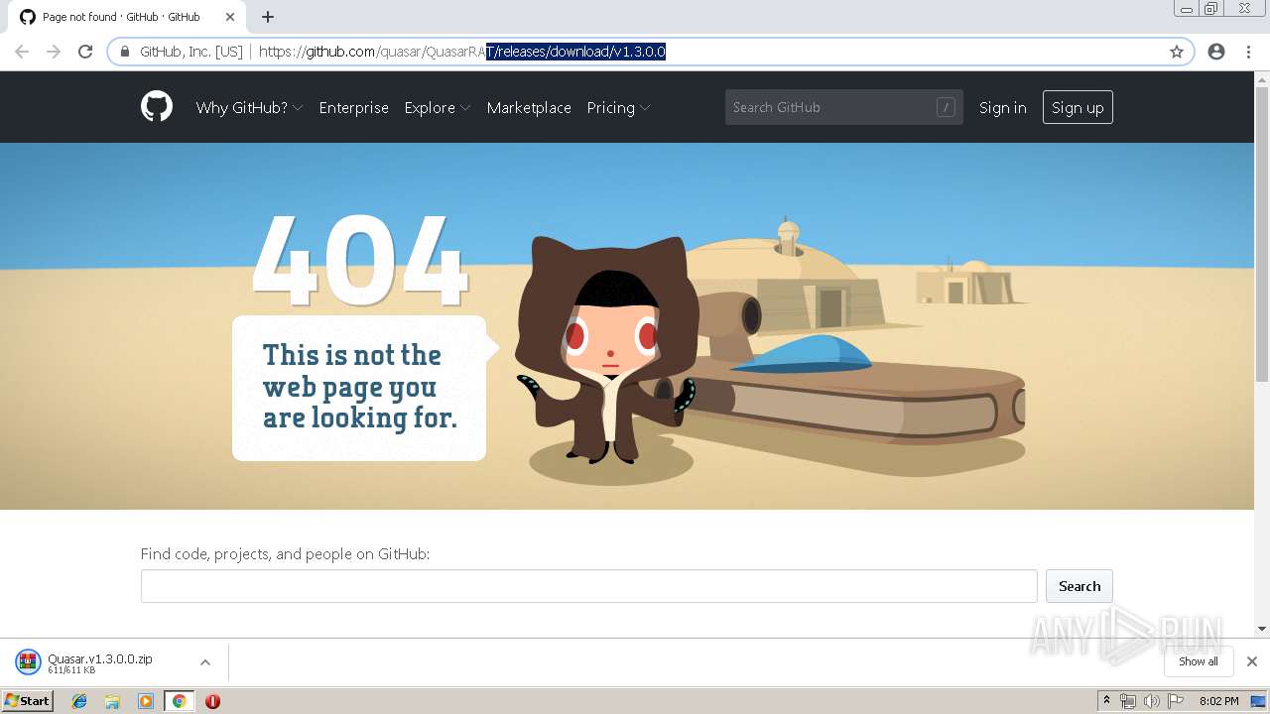Expand the Explore menu
Screen dimensions: 1270x714
437,107
